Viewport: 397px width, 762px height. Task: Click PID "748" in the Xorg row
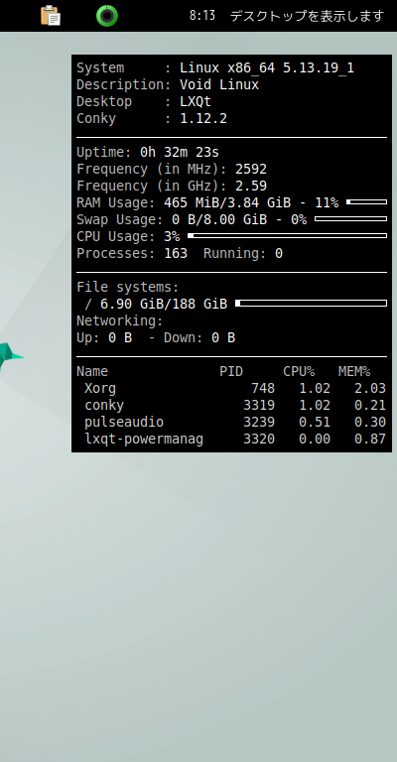[x=263, y=388]
